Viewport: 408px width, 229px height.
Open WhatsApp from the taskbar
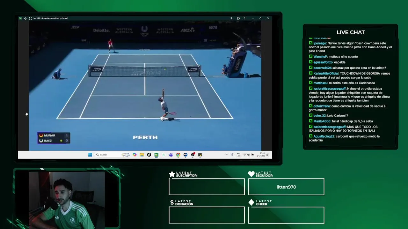[x=164, y=155]
